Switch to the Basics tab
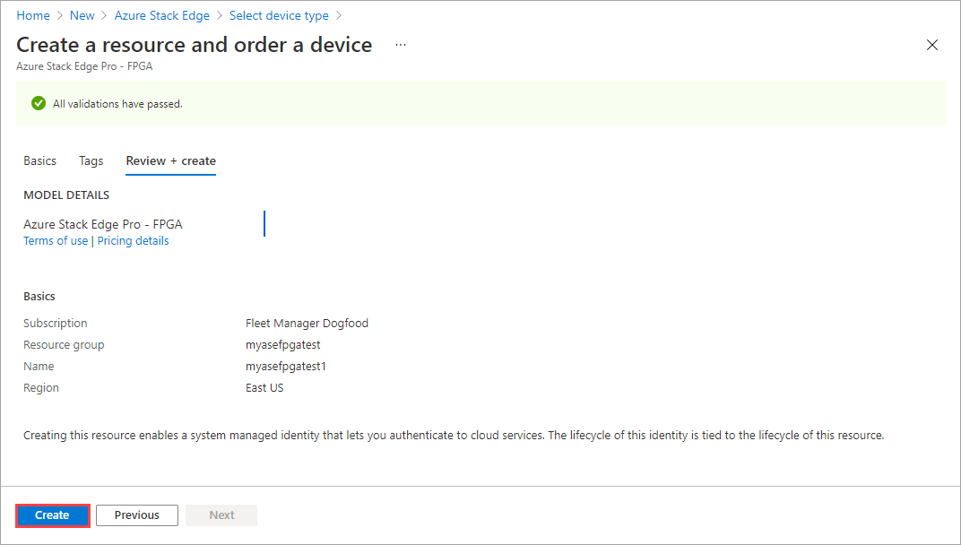 click(x=39, y=160)
